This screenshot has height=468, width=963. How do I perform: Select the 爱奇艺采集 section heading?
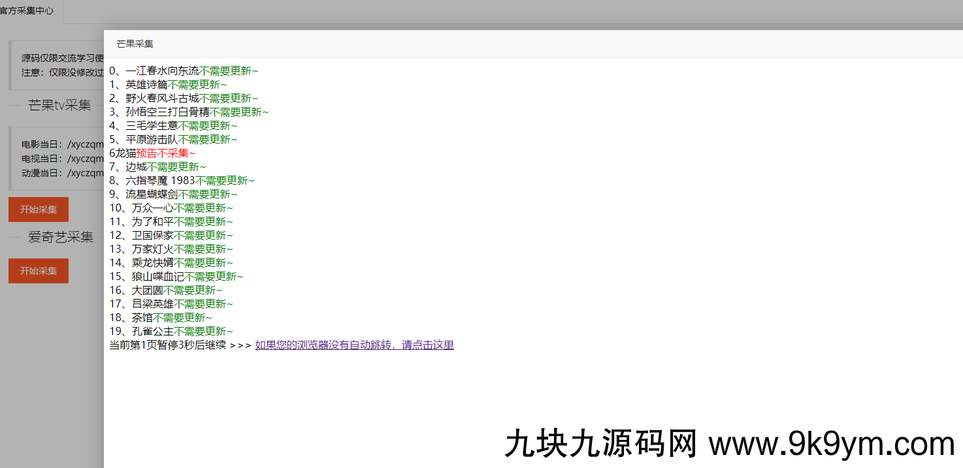click(x=60, y=238)
